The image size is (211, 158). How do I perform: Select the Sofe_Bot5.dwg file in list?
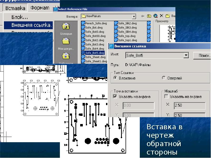95,53
